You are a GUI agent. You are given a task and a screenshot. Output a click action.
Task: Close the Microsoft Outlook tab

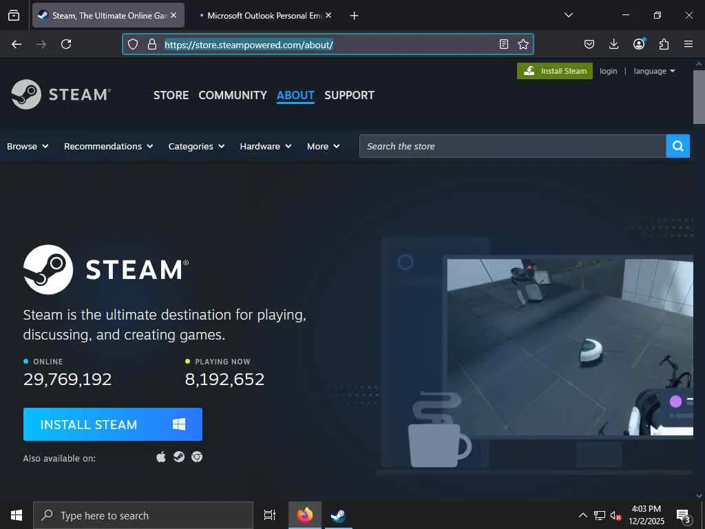click(328, 15)
